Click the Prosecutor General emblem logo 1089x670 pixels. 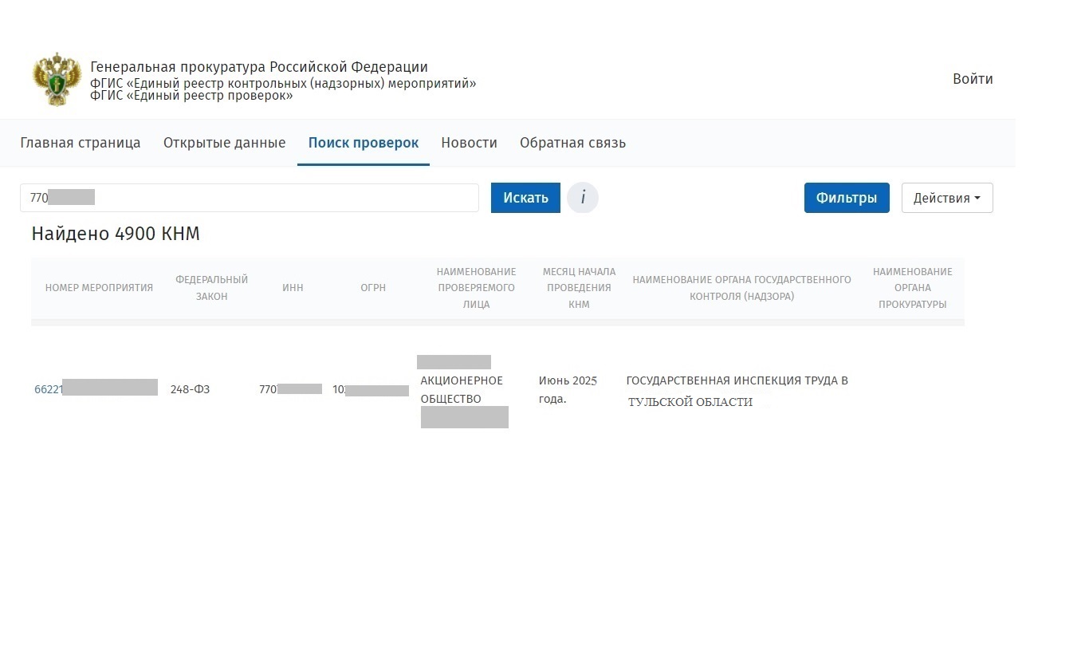[57, 79]
